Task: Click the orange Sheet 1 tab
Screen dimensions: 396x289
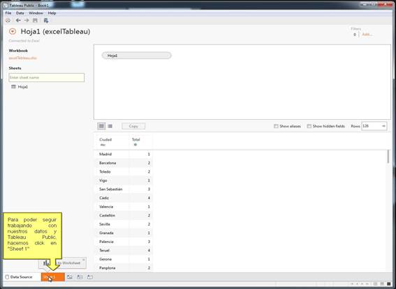Action: pyautogui.click(x=53, y=277)
